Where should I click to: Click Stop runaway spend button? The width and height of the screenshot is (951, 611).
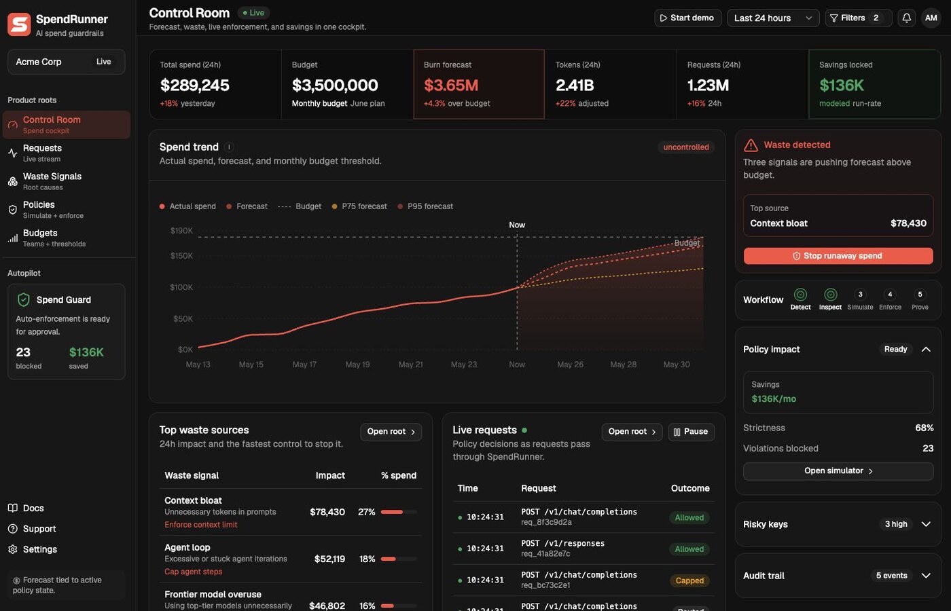[x=838, y=256]
